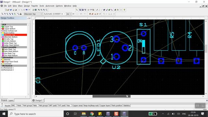
Task: Open the Copper areas tab
Action: pyautogui.click(x=77, y=106)
